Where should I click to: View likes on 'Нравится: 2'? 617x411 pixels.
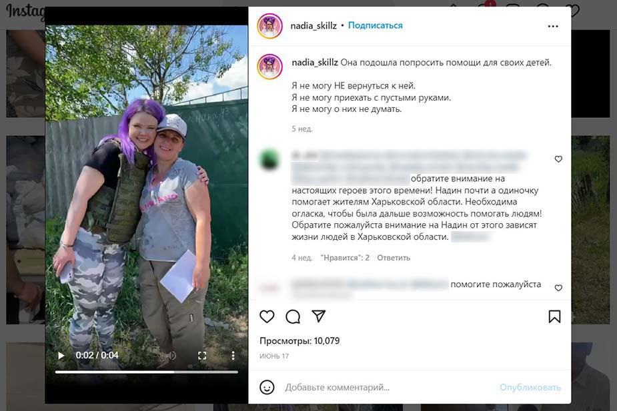coord(345,258)
